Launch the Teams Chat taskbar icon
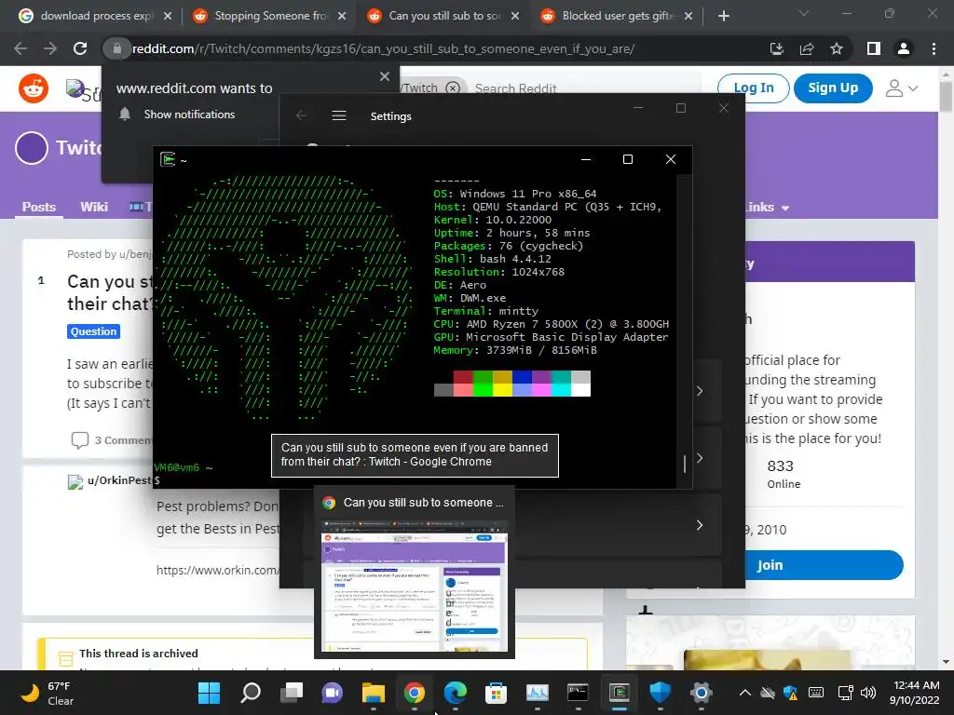Viewport: 954px width, 715px height. coord(333,693)
